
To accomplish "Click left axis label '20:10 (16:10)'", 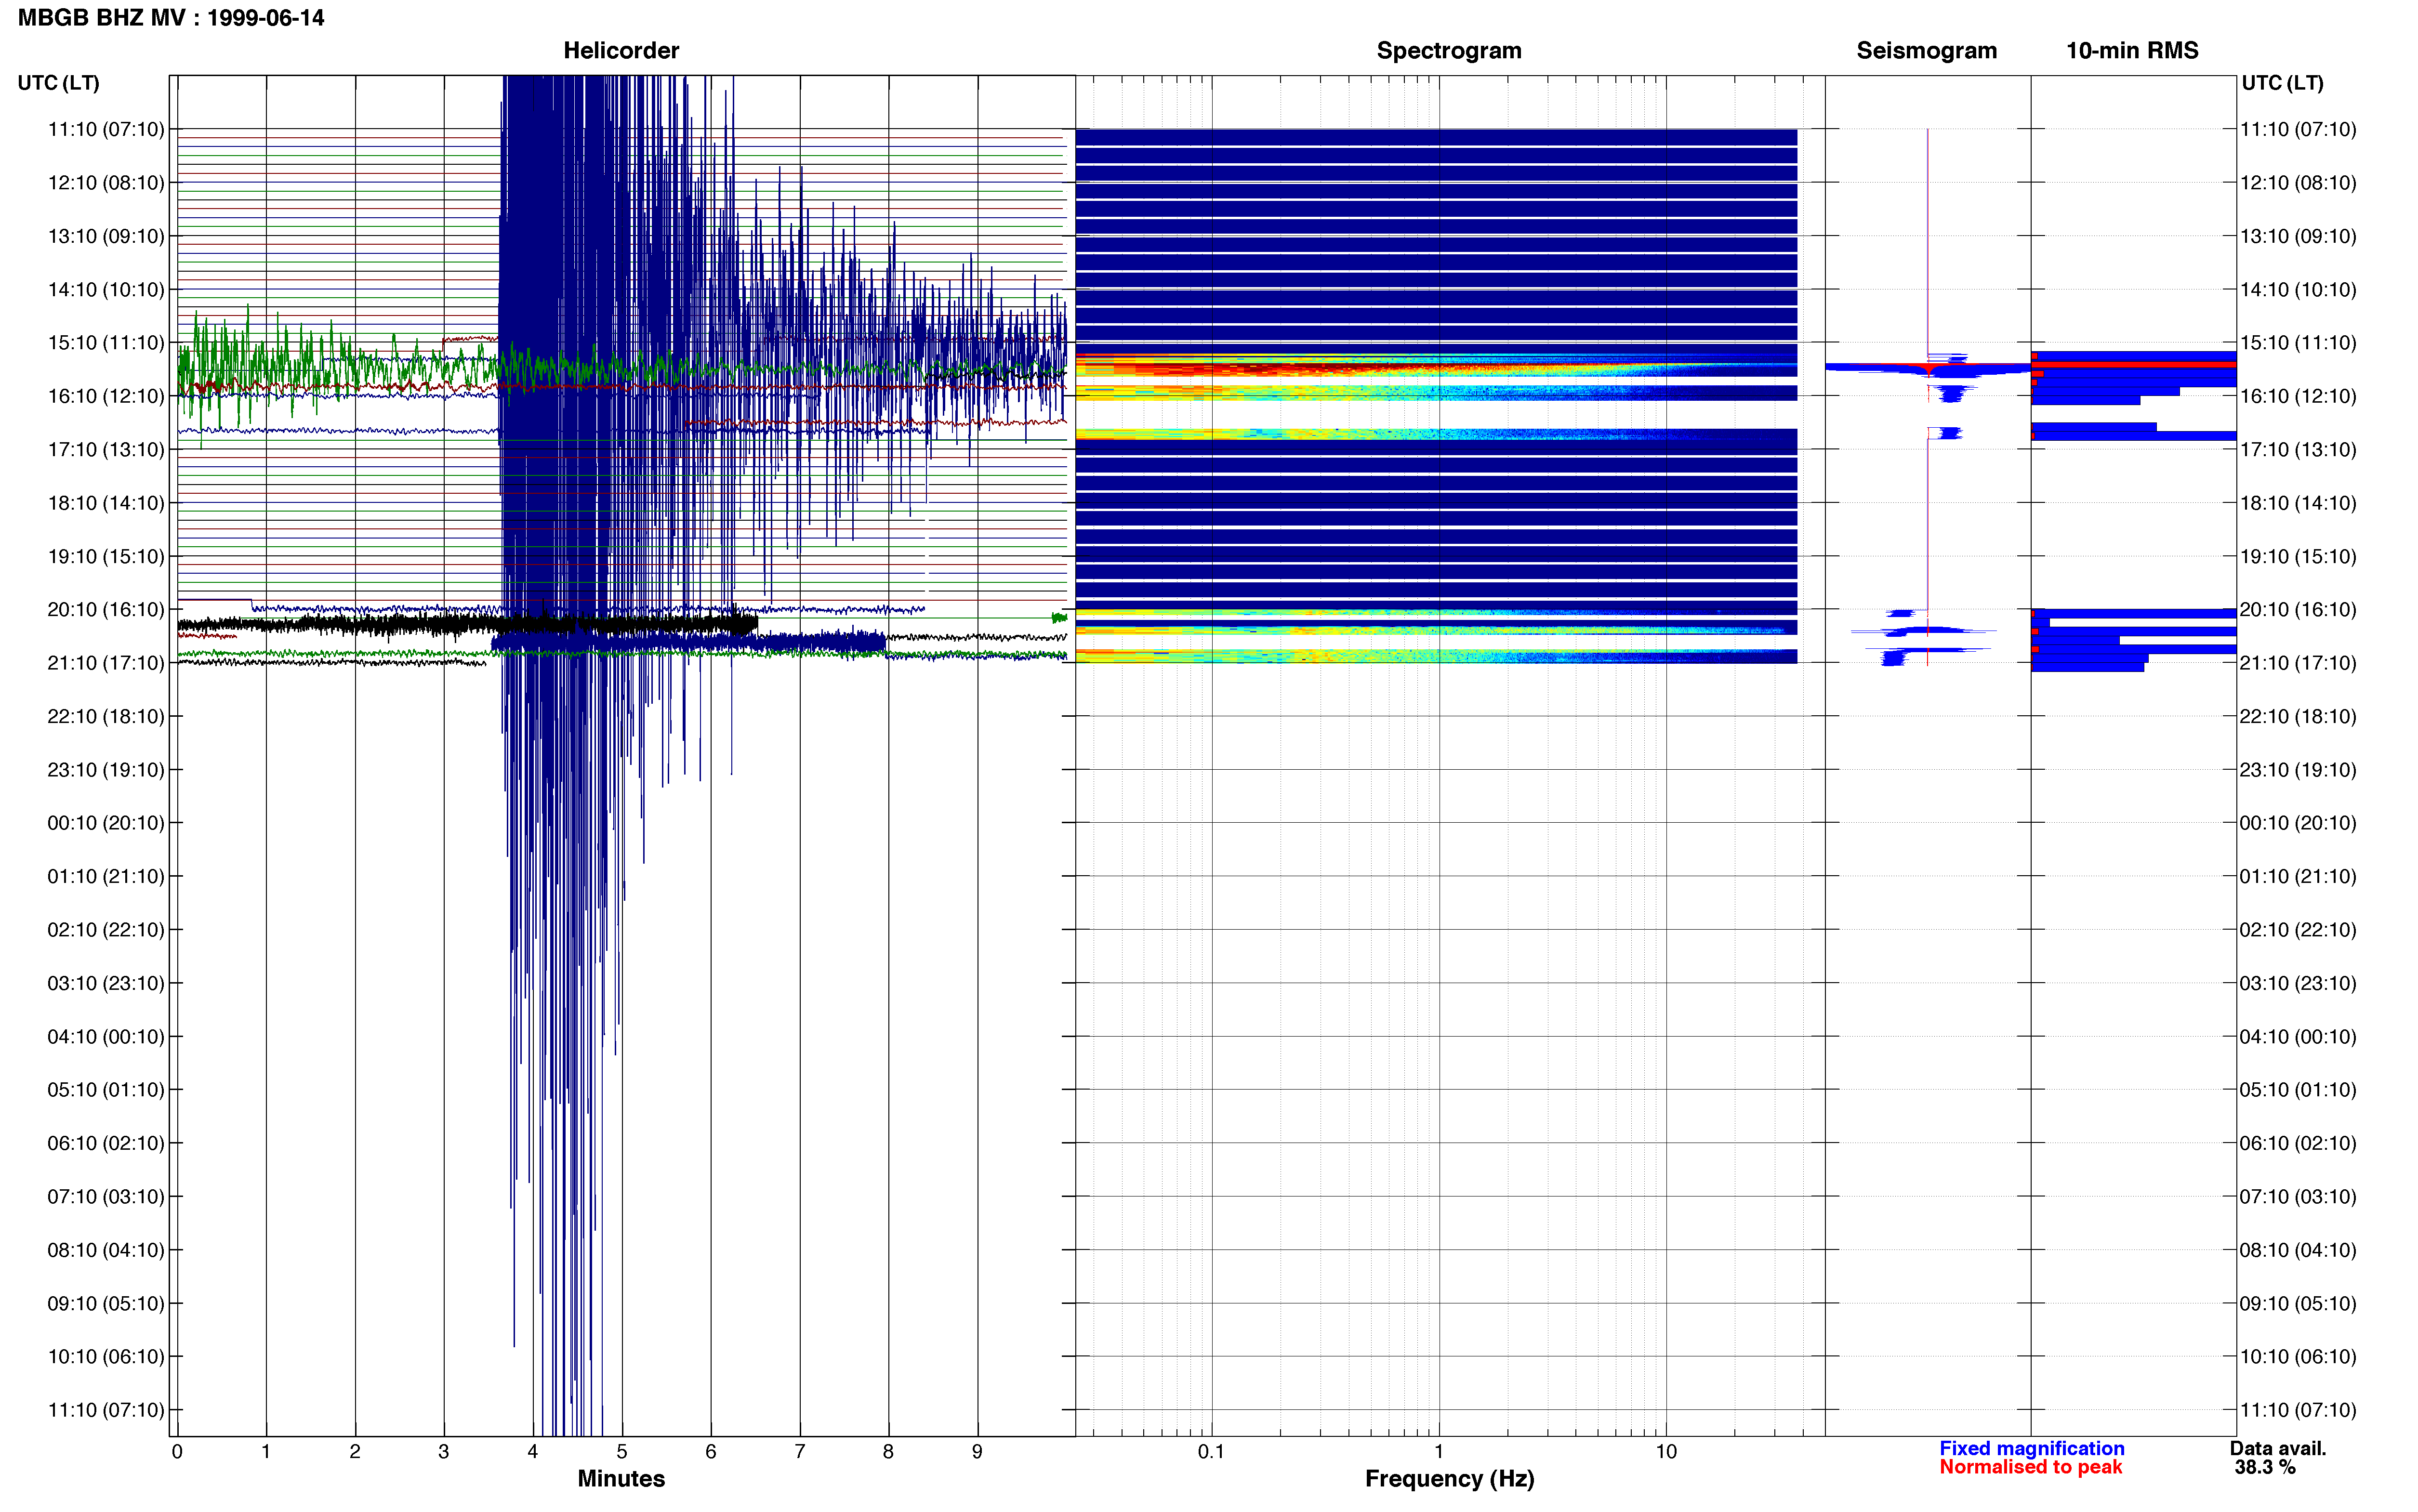I will 106,610.
